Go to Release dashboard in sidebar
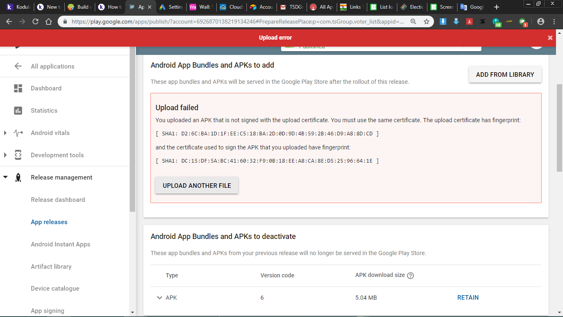Image resolution: width=563 pixels, height=317 pixels. point(58,200)
